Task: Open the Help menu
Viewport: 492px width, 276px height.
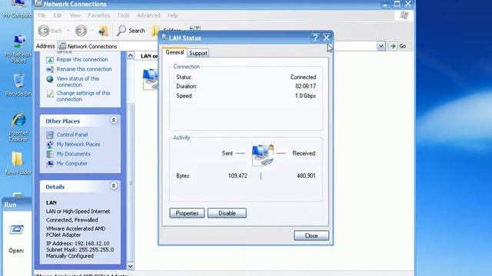Action: click(172, 15)
